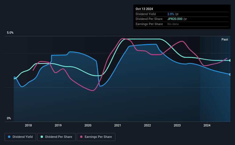Click the teal endpoint marker on the chart
This screenshot has height=145, width=235.
coord(230,61)
